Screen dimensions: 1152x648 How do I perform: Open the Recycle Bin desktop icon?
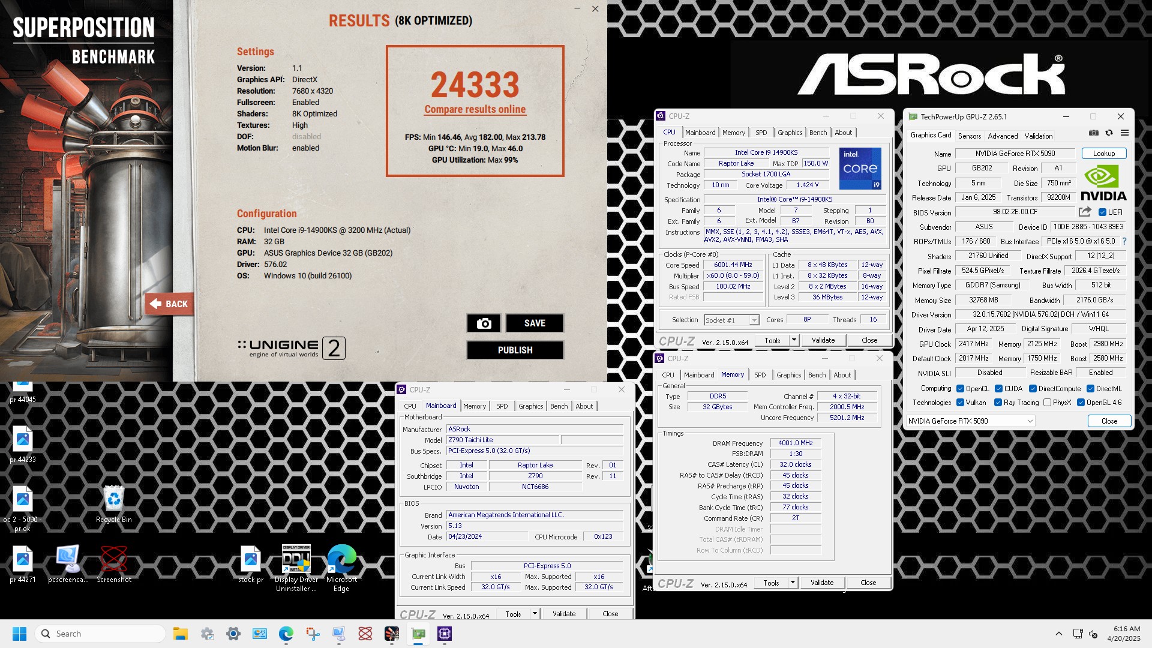113,505
